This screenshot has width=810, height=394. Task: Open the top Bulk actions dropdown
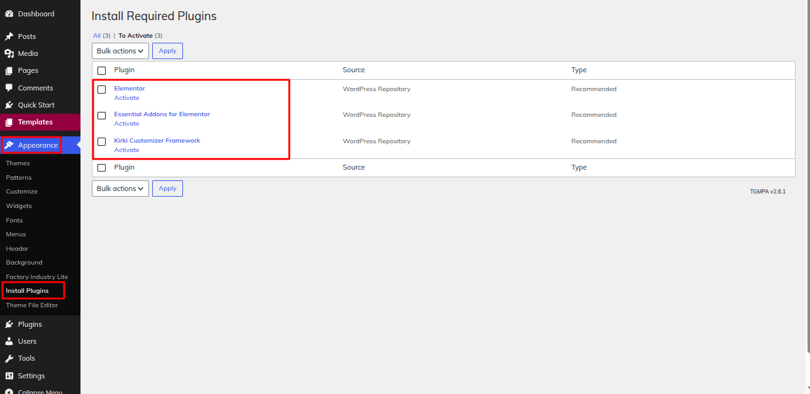point(120,51)
